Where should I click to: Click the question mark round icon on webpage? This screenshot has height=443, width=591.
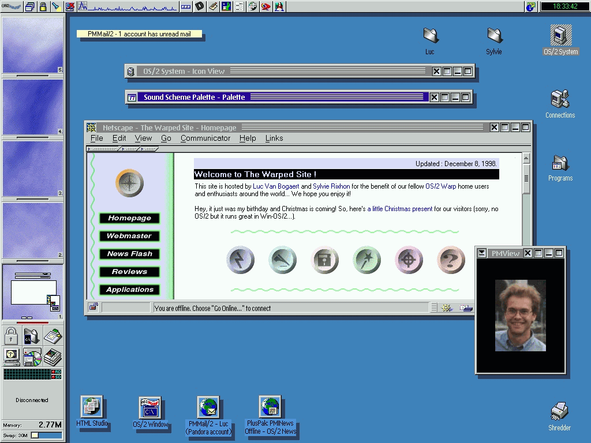tap(451, 260)
